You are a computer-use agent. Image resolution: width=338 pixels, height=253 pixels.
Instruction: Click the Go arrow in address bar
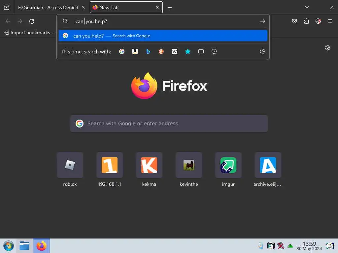pos(262,21)
